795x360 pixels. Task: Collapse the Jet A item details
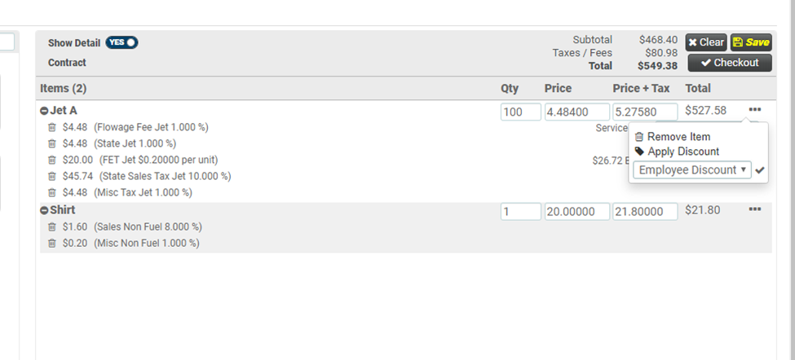pos(44,111)
